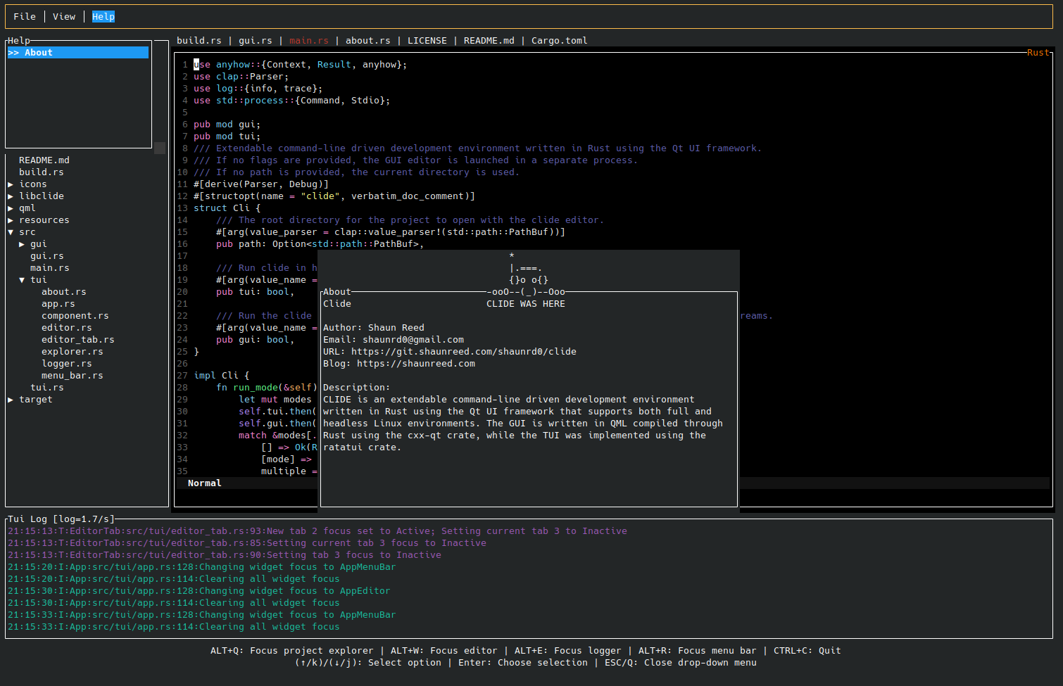Expand the icons folder arrow
This screenshot has width=1063, height=686.
11,184
